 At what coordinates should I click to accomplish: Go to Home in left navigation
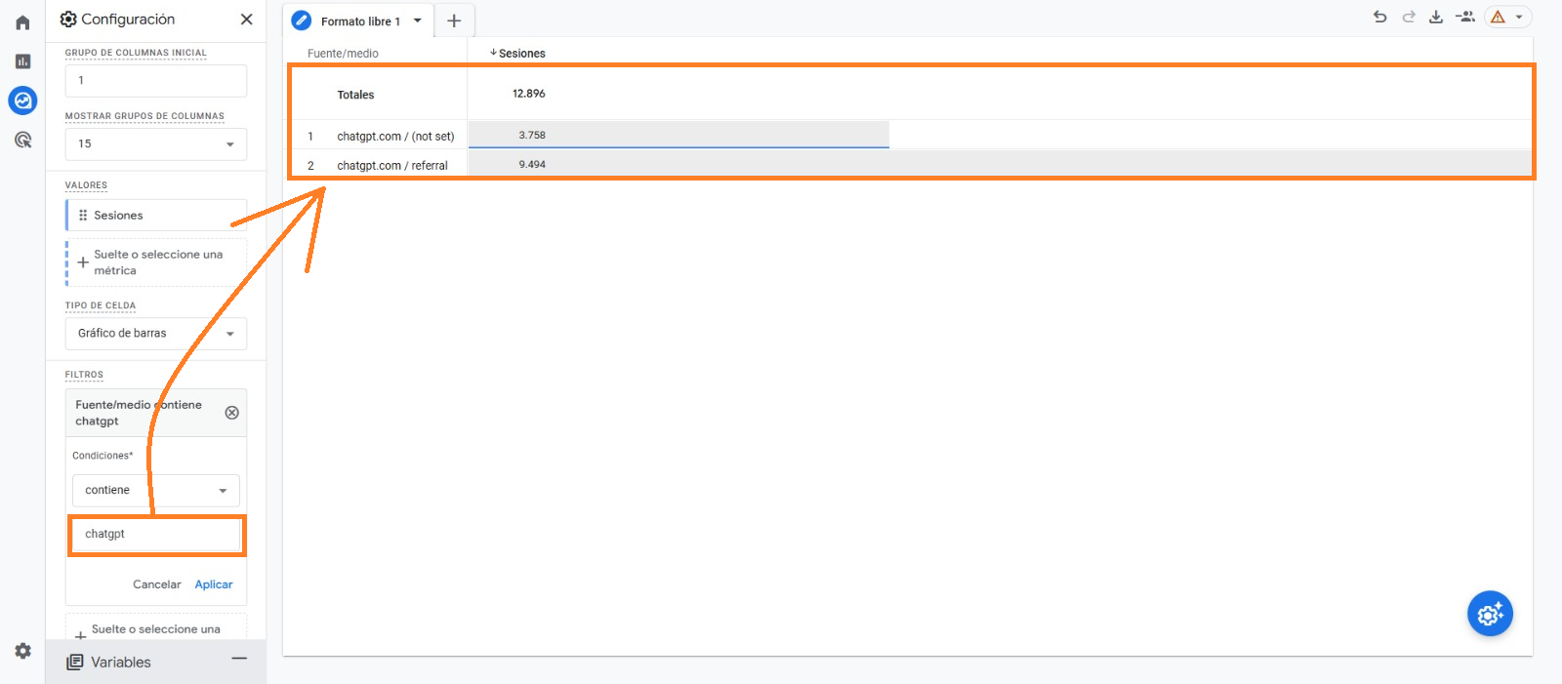(22, 22)
